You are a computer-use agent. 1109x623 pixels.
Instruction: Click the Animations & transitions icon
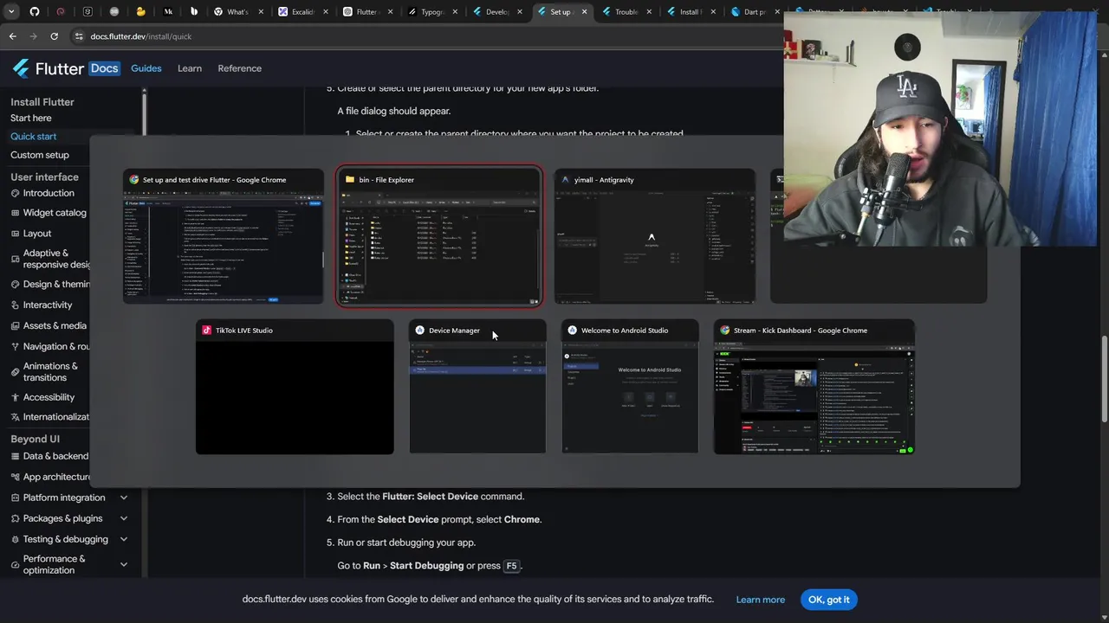click(15, 372)
